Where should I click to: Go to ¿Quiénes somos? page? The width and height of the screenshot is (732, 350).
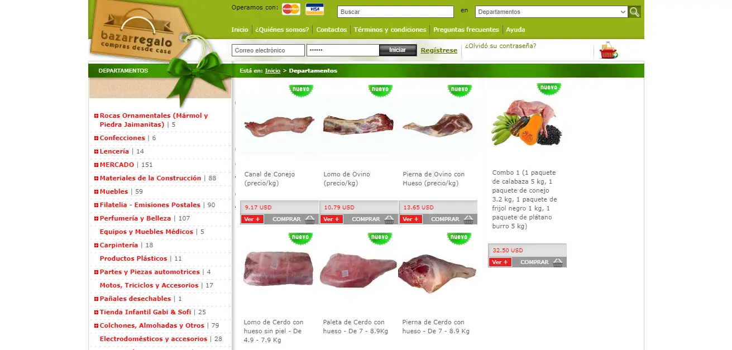click(x=282, y=30)
